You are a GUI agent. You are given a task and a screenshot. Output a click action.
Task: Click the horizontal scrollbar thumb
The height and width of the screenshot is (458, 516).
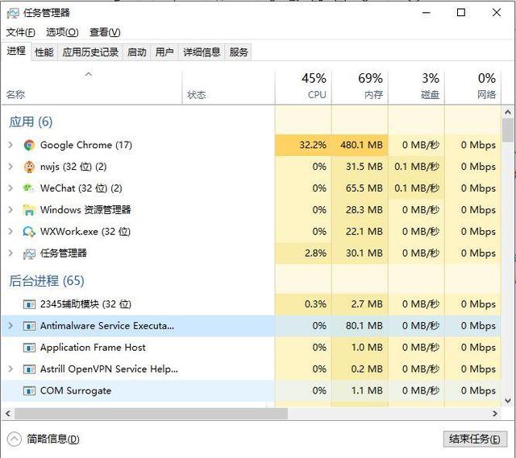pyautogui.click(x=145, y=413)
